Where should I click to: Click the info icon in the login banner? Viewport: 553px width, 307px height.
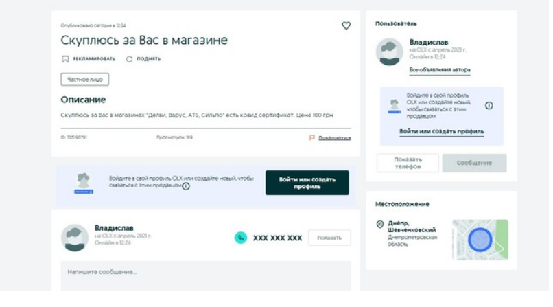186,186
